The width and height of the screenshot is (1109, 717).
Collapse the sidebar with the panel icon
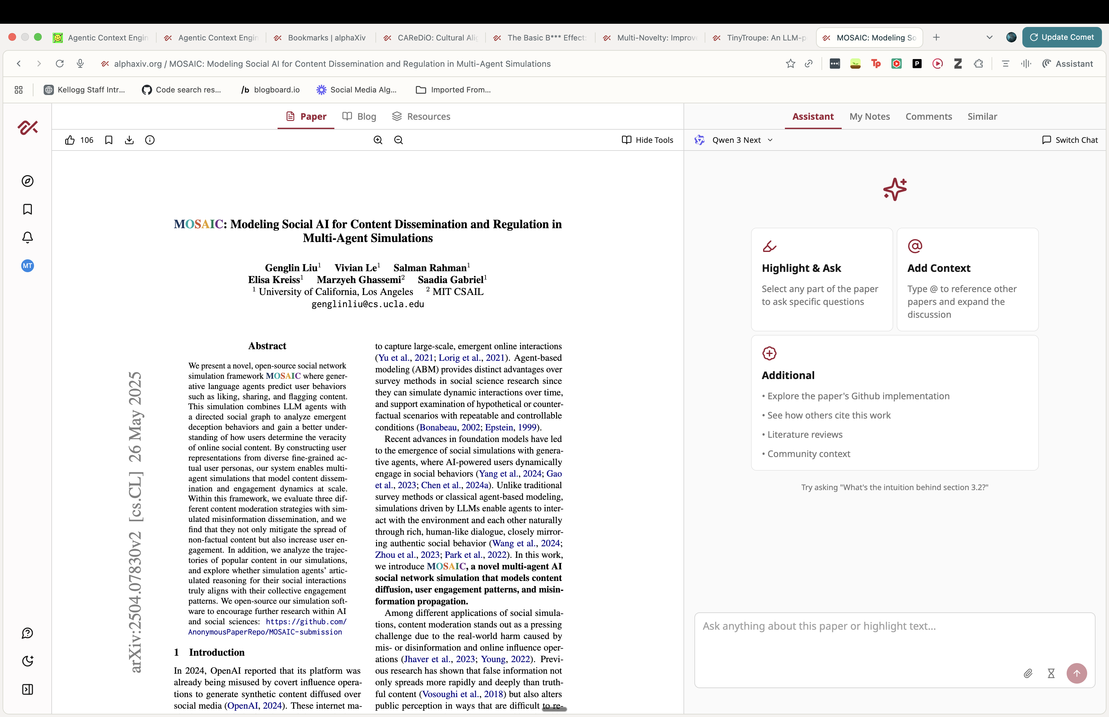tap(28, 689)
